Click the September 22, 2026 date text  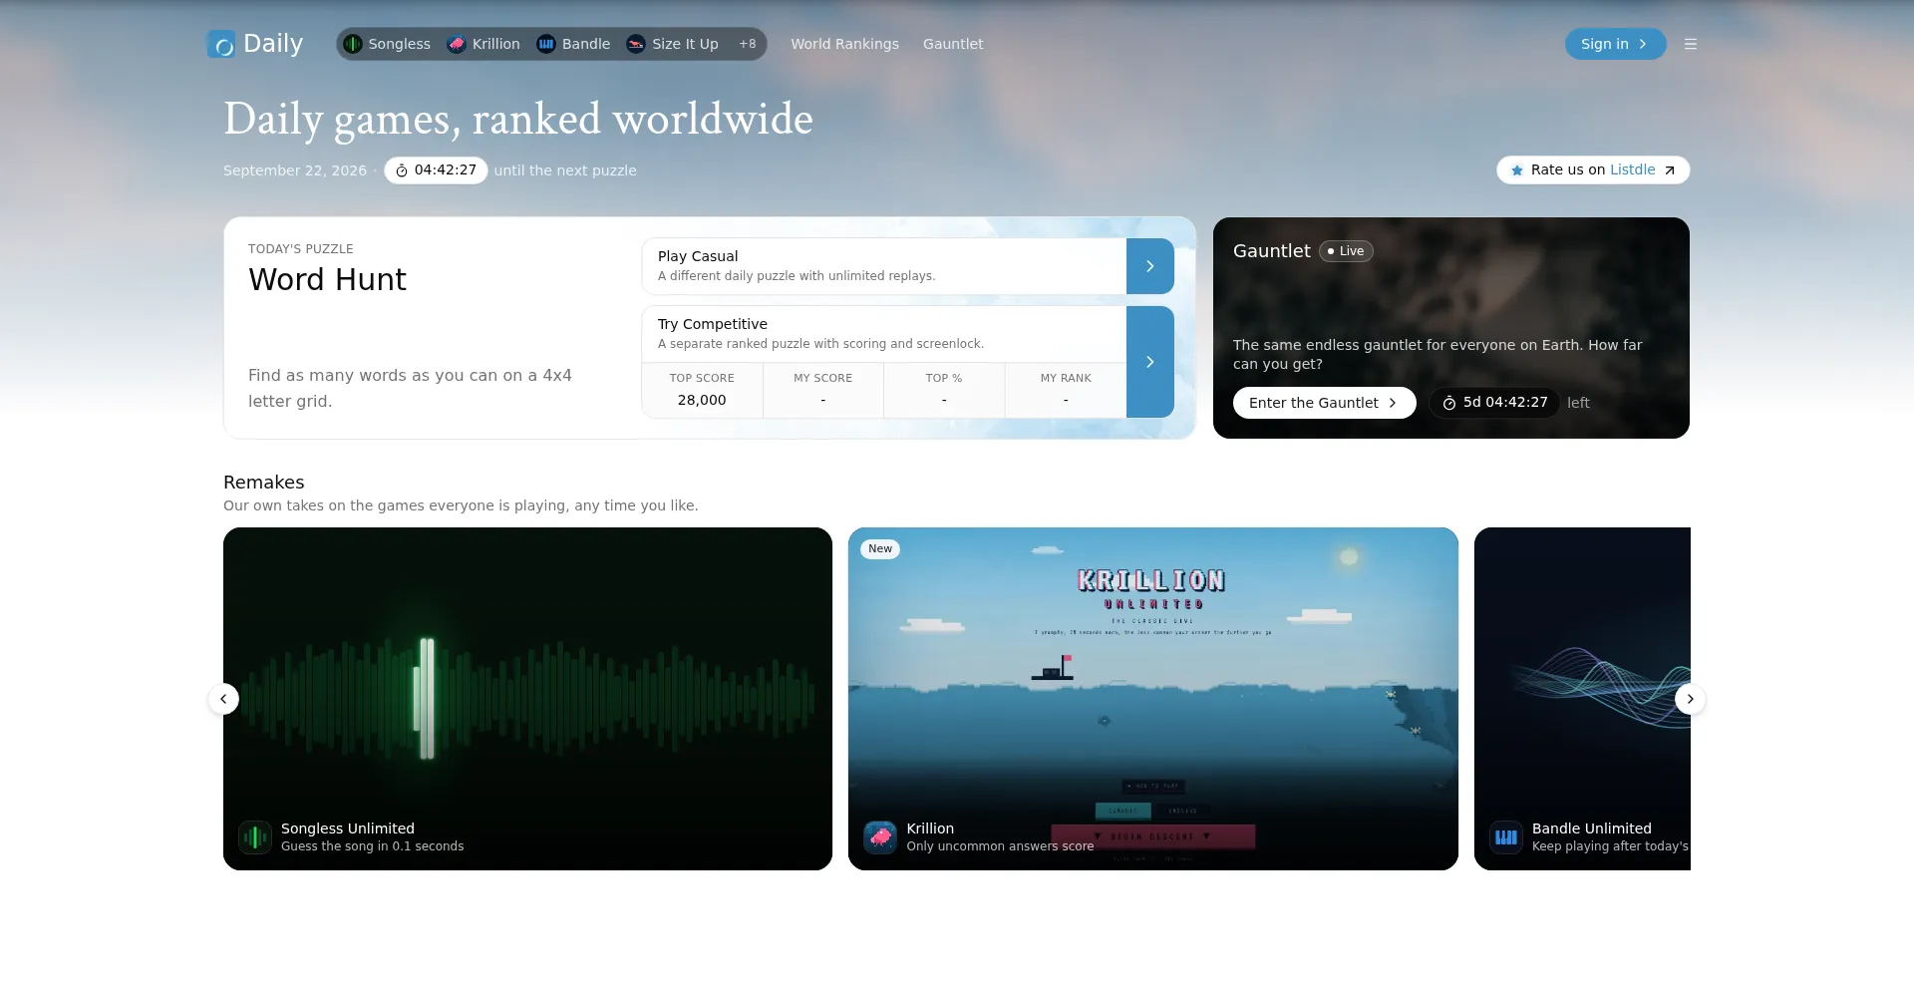click(x=295, y=170)
